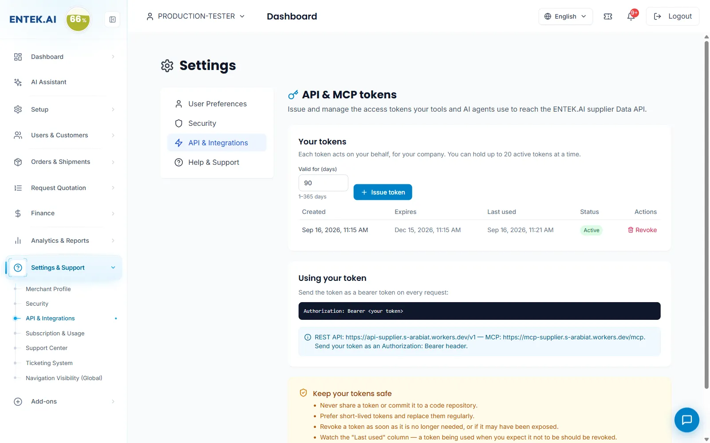Expand the Dashboard sidebar chevron
The width and height of the screenshot is (710, 443).
click(x=113, y=57)
